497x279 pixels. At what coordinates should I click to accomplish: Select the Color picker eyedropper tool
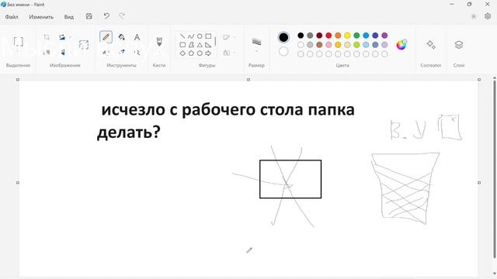tap(121, 52)
